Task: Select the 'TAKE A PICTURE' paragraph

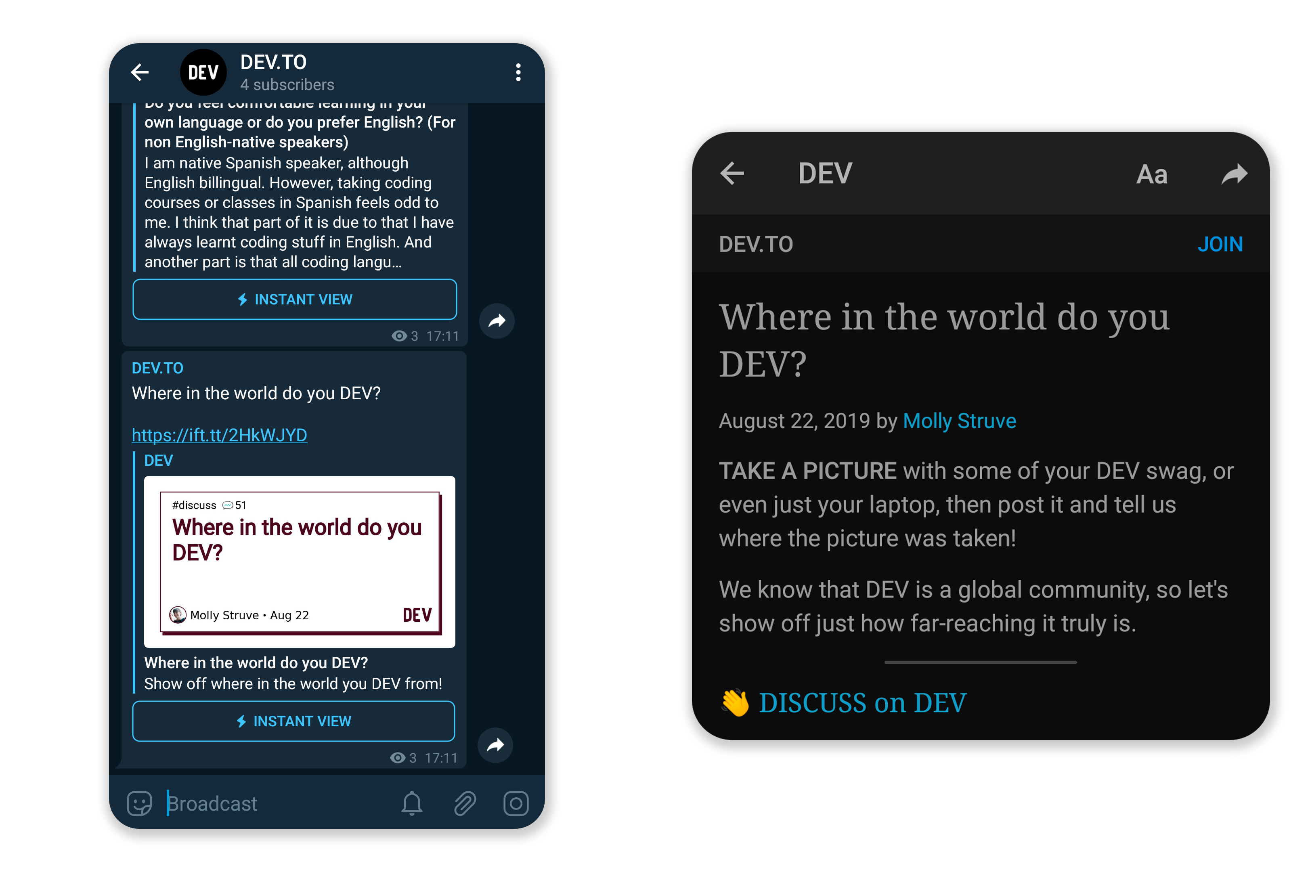Action: pyautogui.click(x=976, y=504)
